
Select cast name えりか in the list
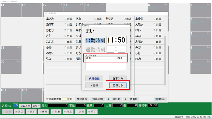(x=139, y=24)
